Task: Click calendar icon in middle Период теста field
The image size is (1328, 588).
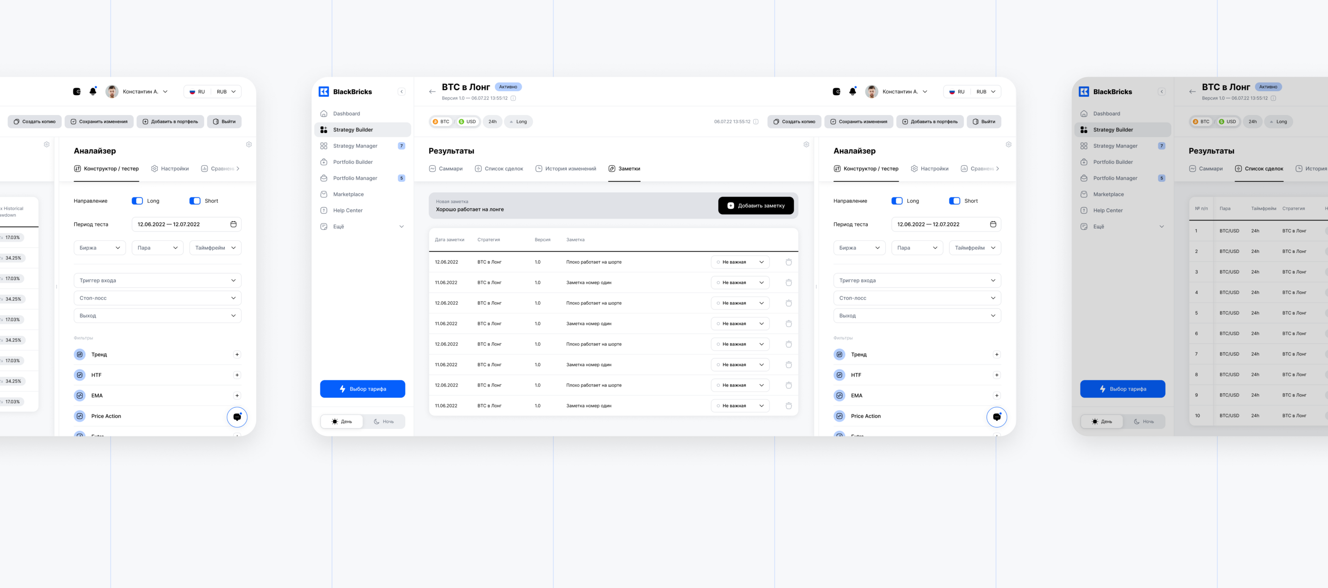Action: tap(993, 224)
